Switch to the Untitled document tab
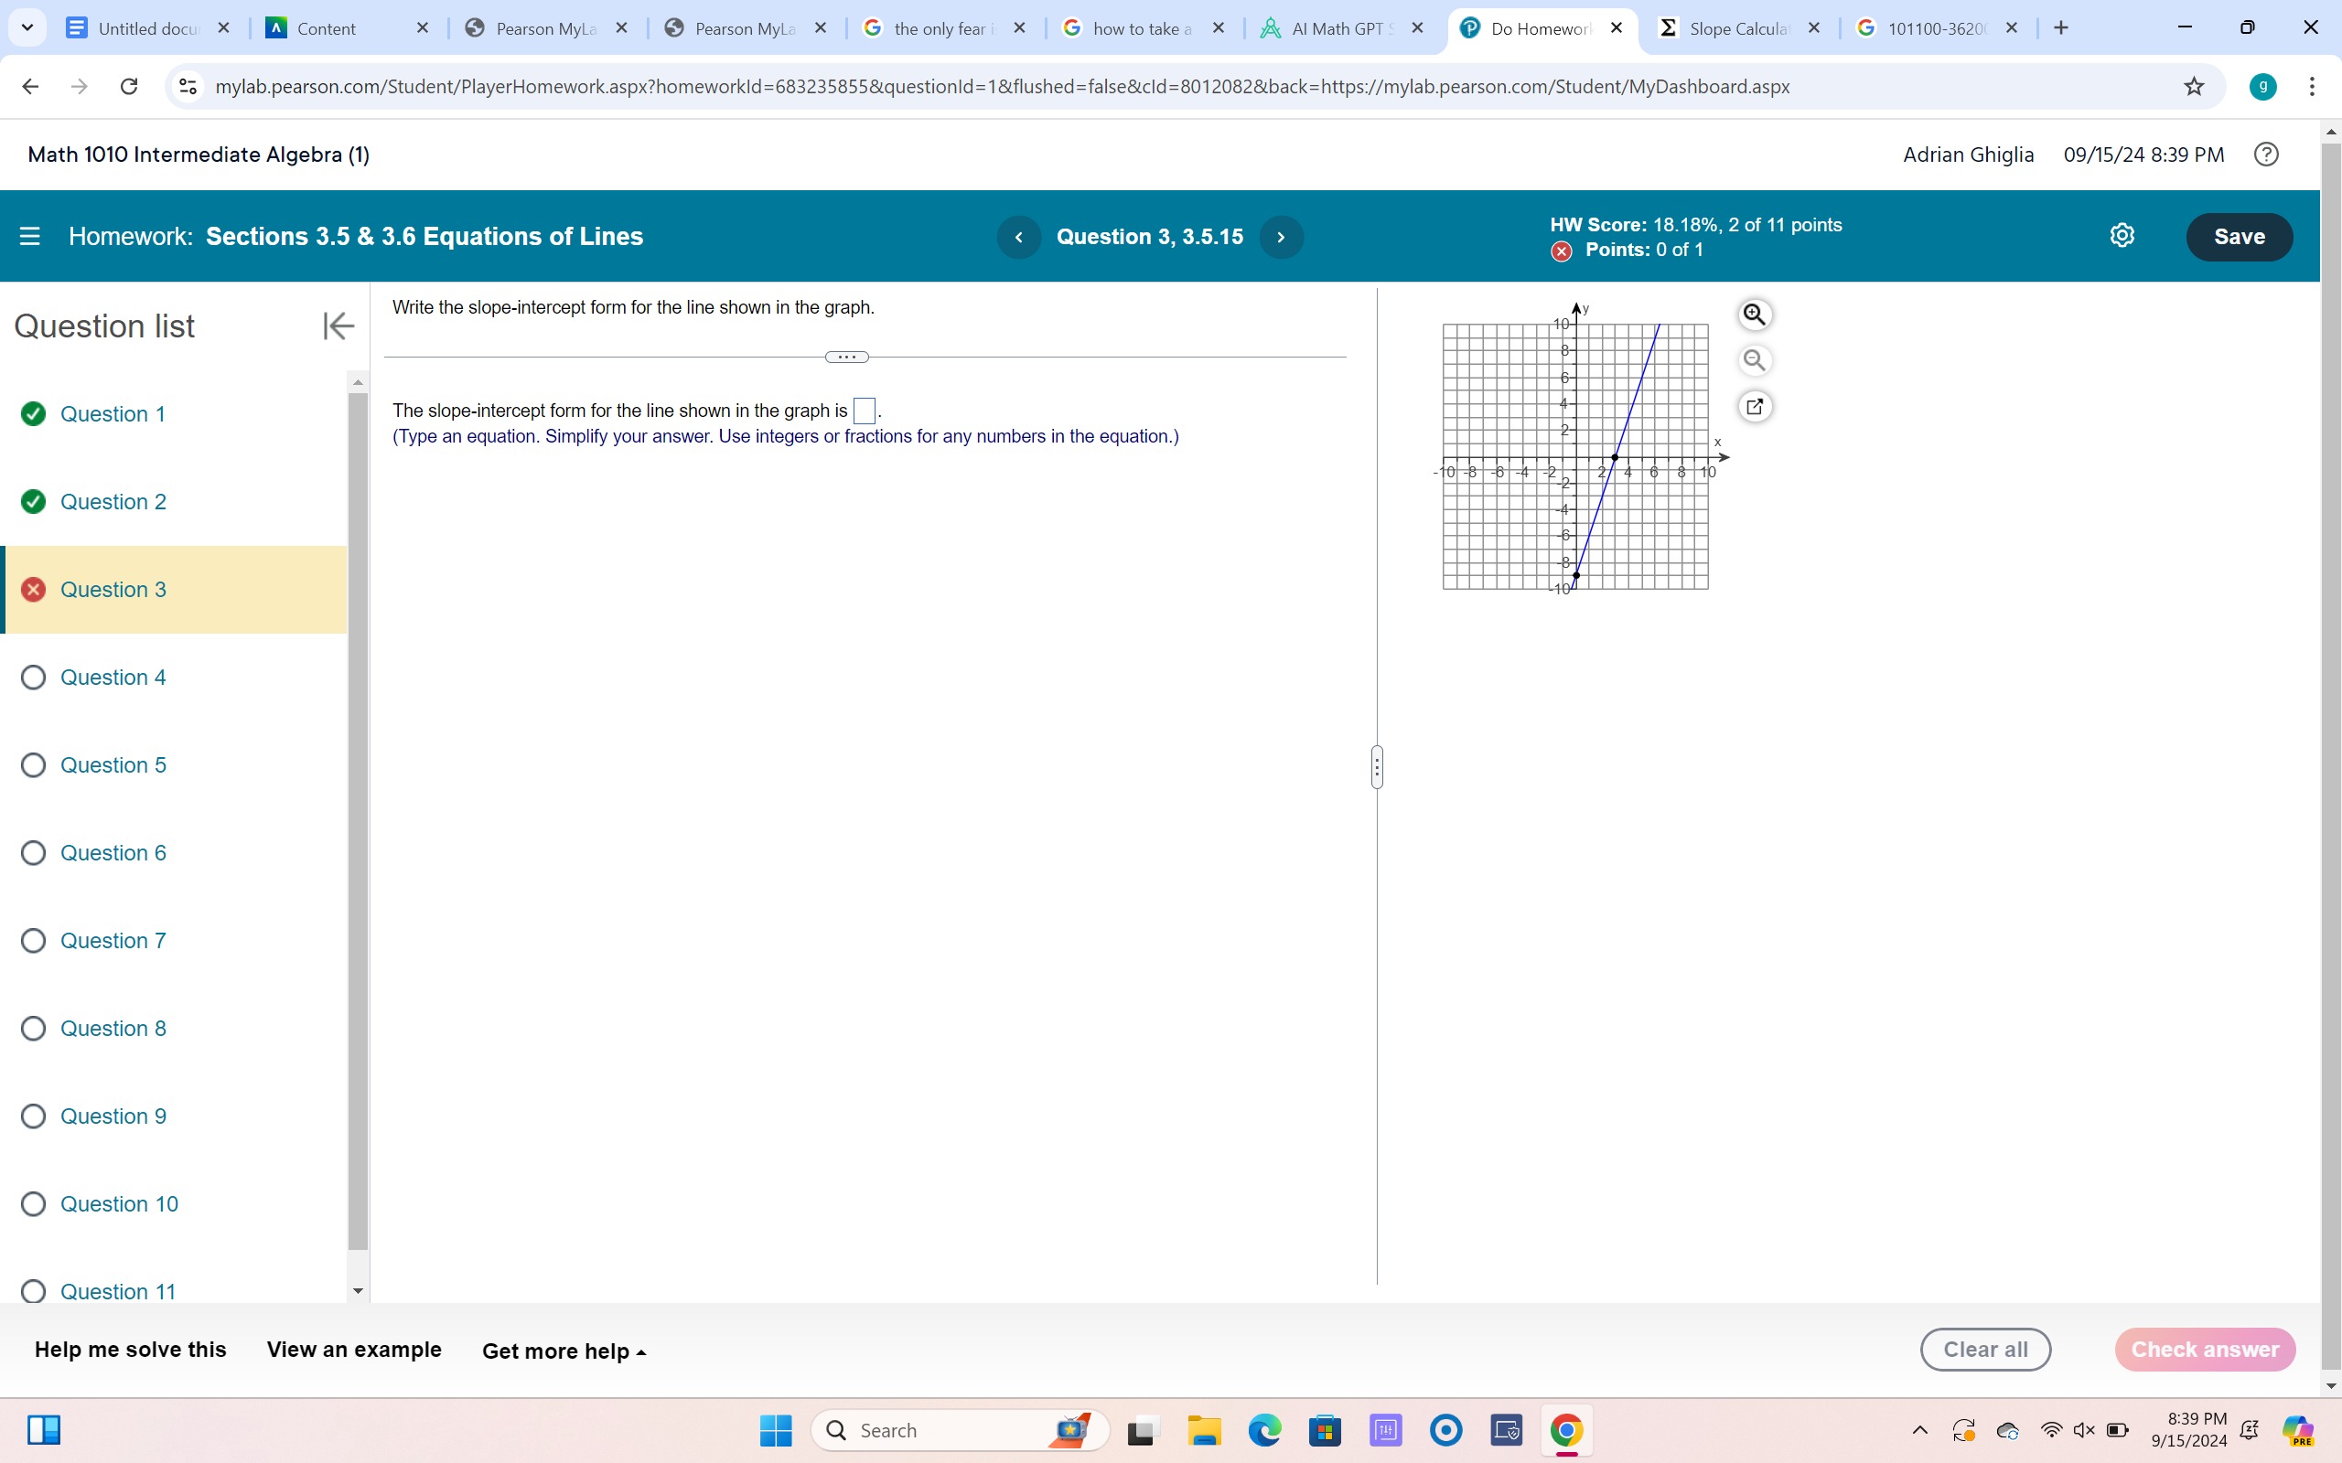 click(147, 28)
